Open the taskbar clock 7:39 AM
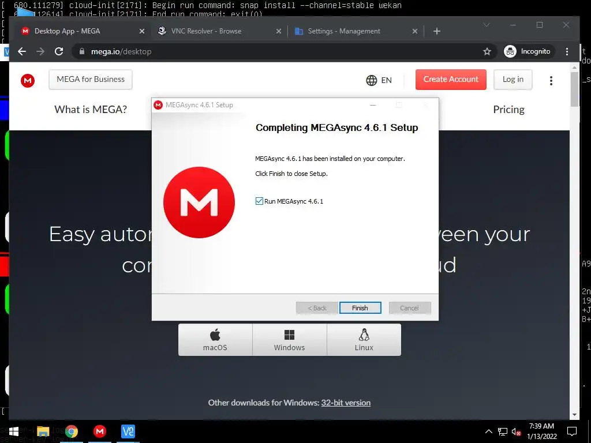This screenshot has width=591, height=443. [541, 431]
